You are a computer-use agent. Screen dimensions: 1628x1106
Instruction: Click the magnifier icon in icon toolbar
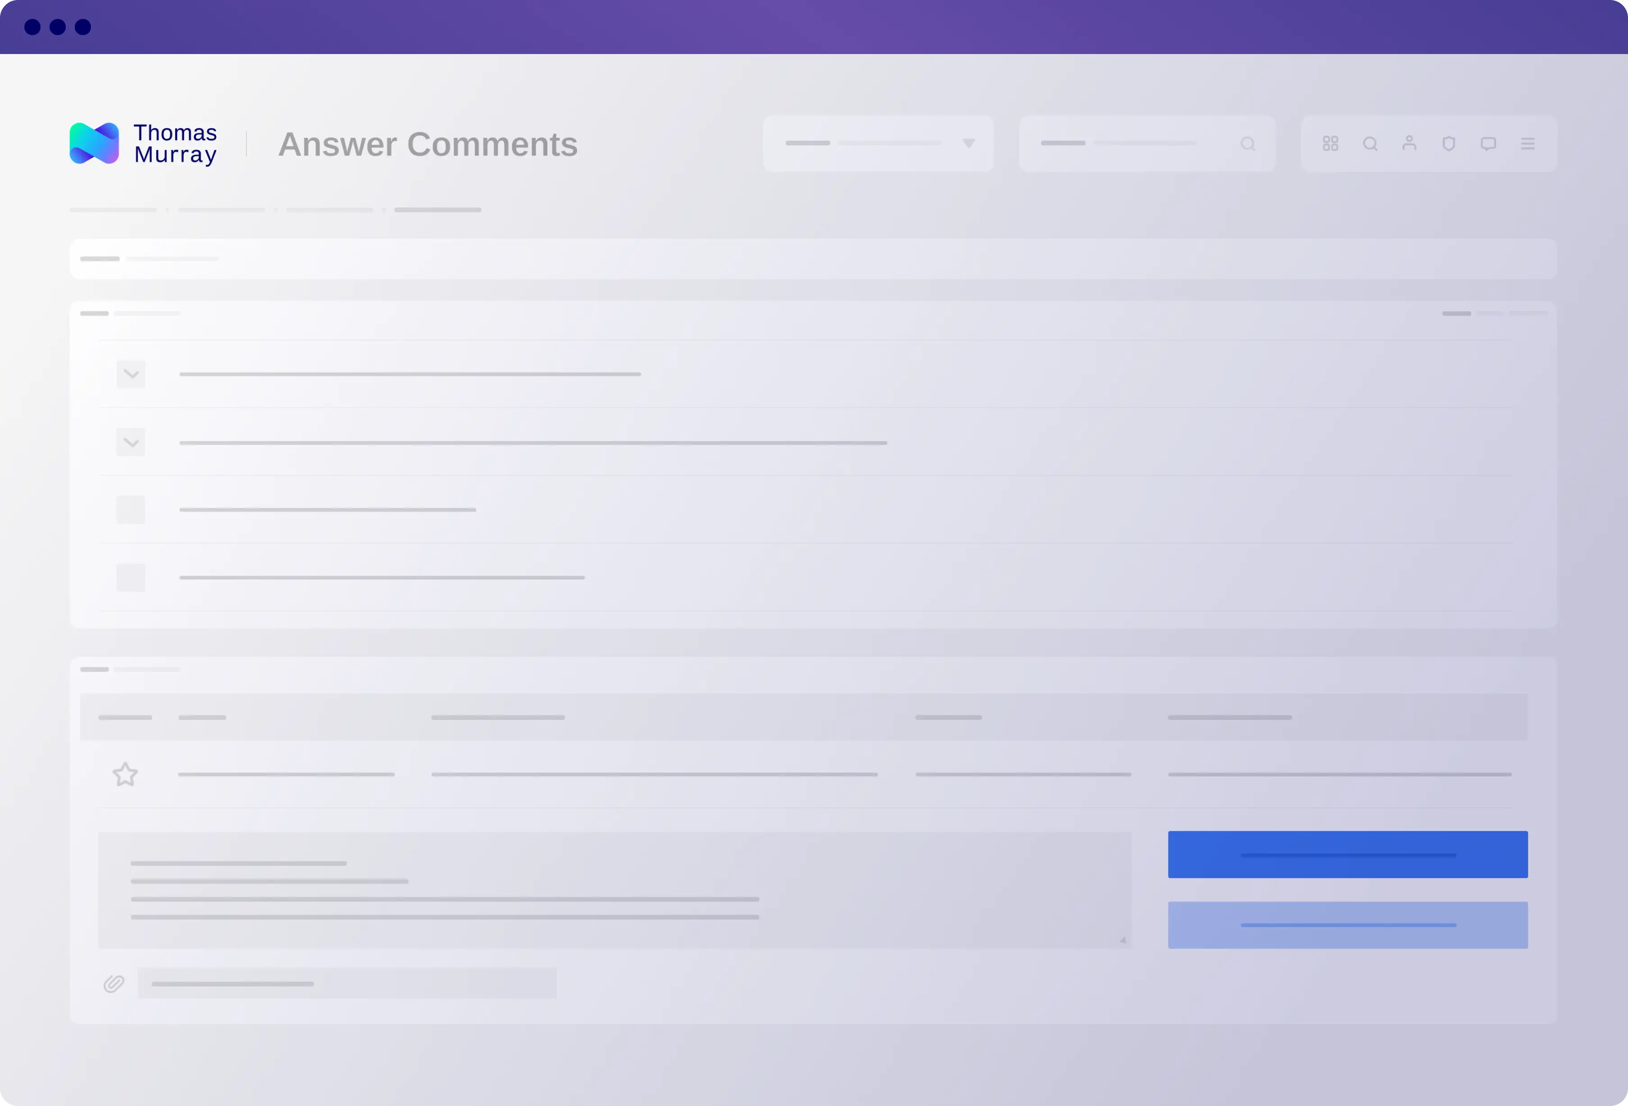coord(1370,144)
